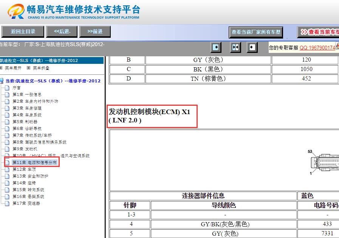Click the 返回主目录 button

(x=23, y=32)
